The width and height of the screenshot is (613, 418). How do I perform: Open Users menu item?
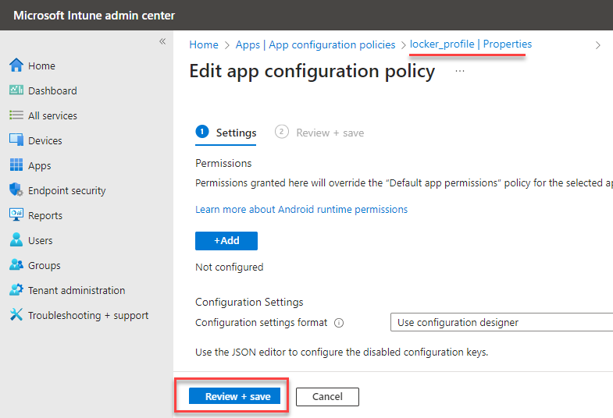click(x=41, y=241)
